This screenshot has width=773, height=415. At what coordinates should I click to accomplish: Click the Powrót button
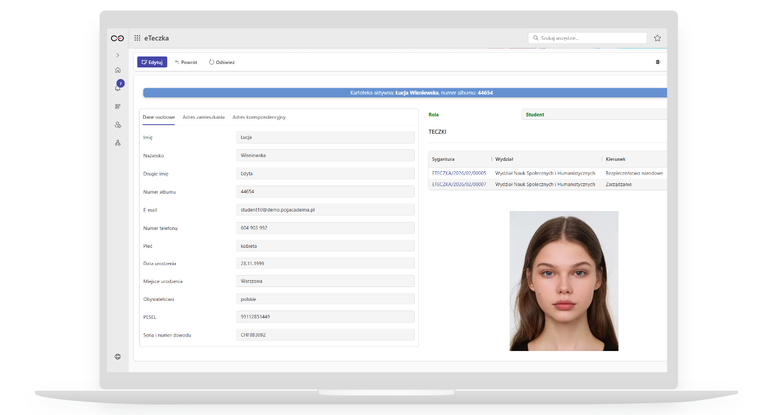point(186,62)
